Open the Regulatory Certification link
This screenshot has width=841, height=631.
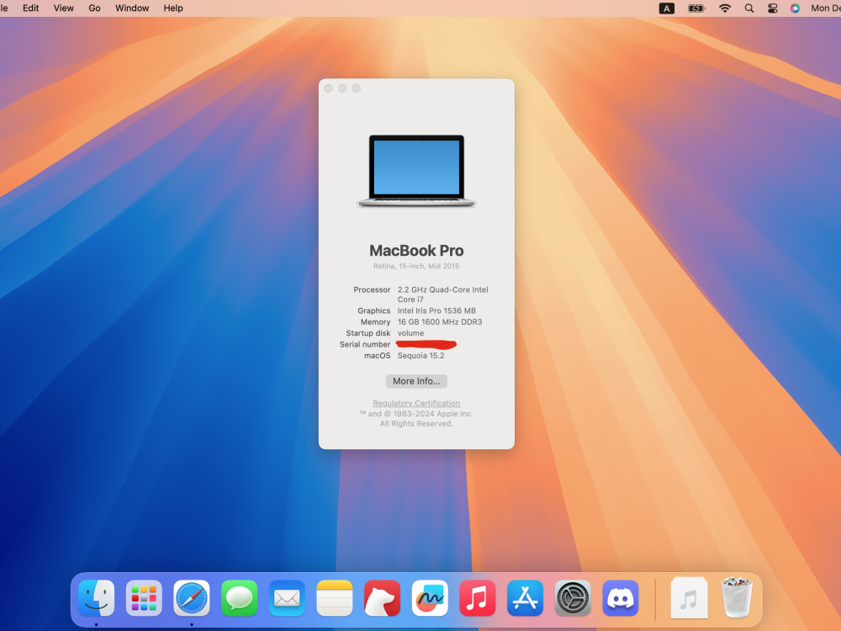point(416,403)
